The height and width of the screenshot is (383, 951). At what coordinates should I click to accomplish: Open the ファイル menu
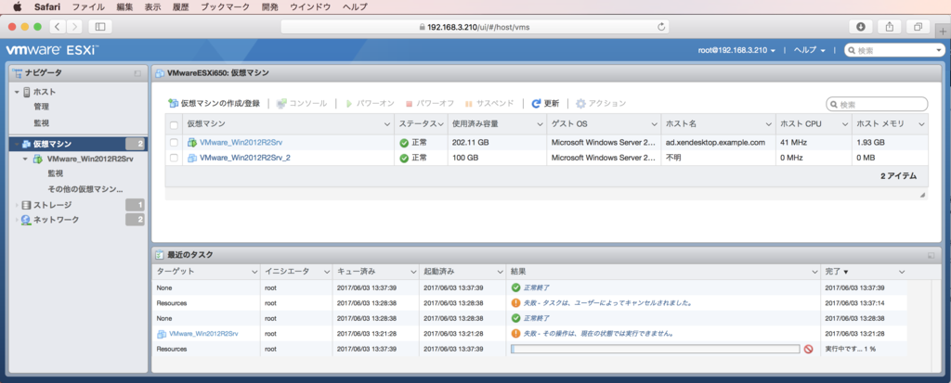88,6
